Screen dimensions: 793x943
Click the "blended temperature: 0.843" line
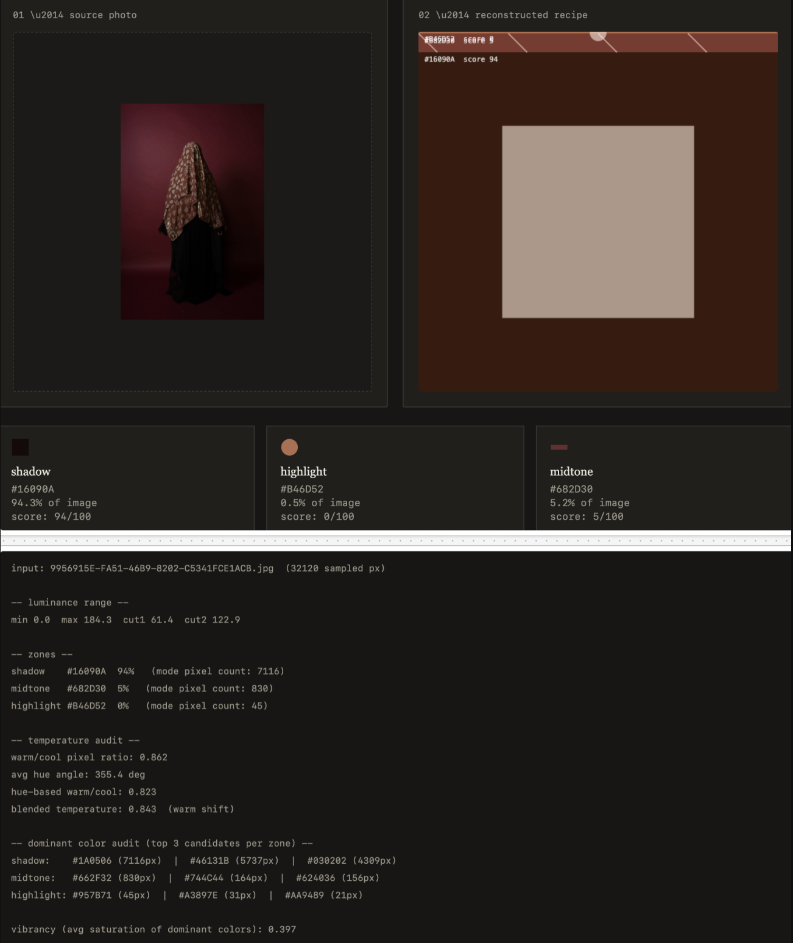(122, 809)
